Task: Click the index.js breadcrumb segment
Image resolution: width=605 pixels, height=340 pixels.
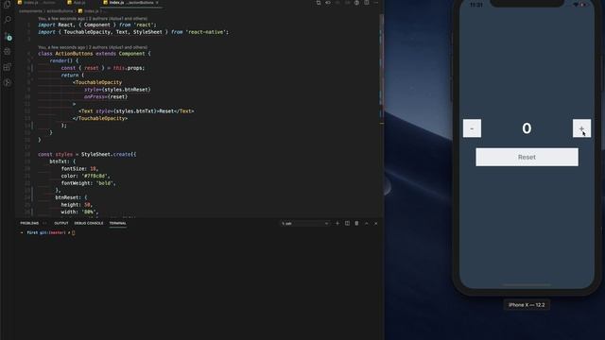Action: coord(88,11)
